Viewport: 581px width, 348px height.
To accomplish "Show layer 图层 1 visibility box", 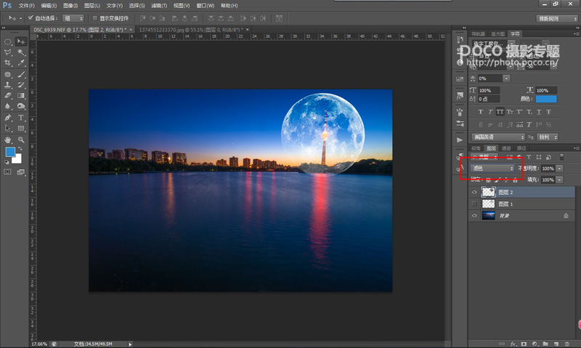I will pyautogui.click(x=474, y=204).
